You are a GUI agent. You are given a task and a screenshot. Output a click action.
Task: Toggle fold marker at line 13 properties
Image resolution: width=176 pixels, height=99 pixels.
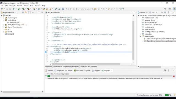pos(49,33)
